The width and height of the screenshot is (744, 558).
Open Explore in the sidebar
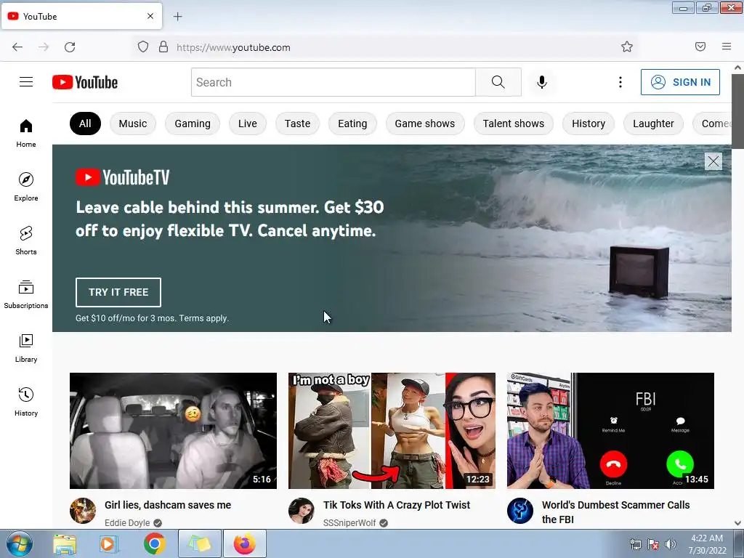click(x=26, y=187)
